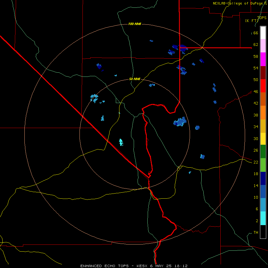Click the navy swatch between 18 and 14
Image resolution: width=268 pixels, height=268 pixels.
pyautogui.click(x=263, y=178)
